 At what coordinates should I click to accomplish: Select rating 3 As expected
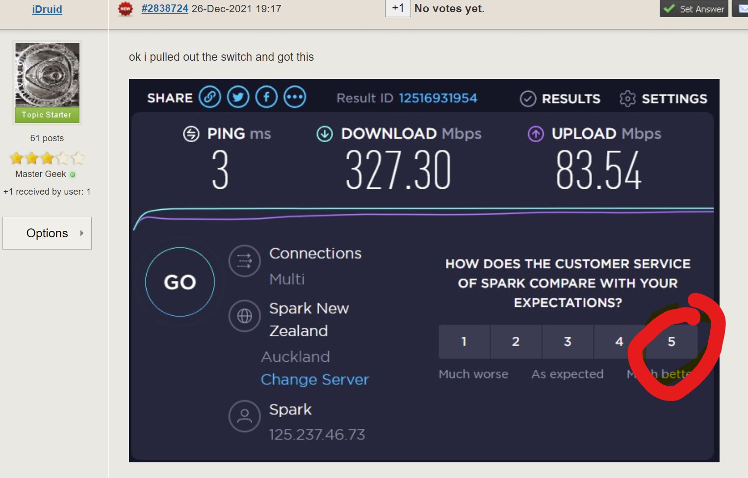click(x=567, y=341)
